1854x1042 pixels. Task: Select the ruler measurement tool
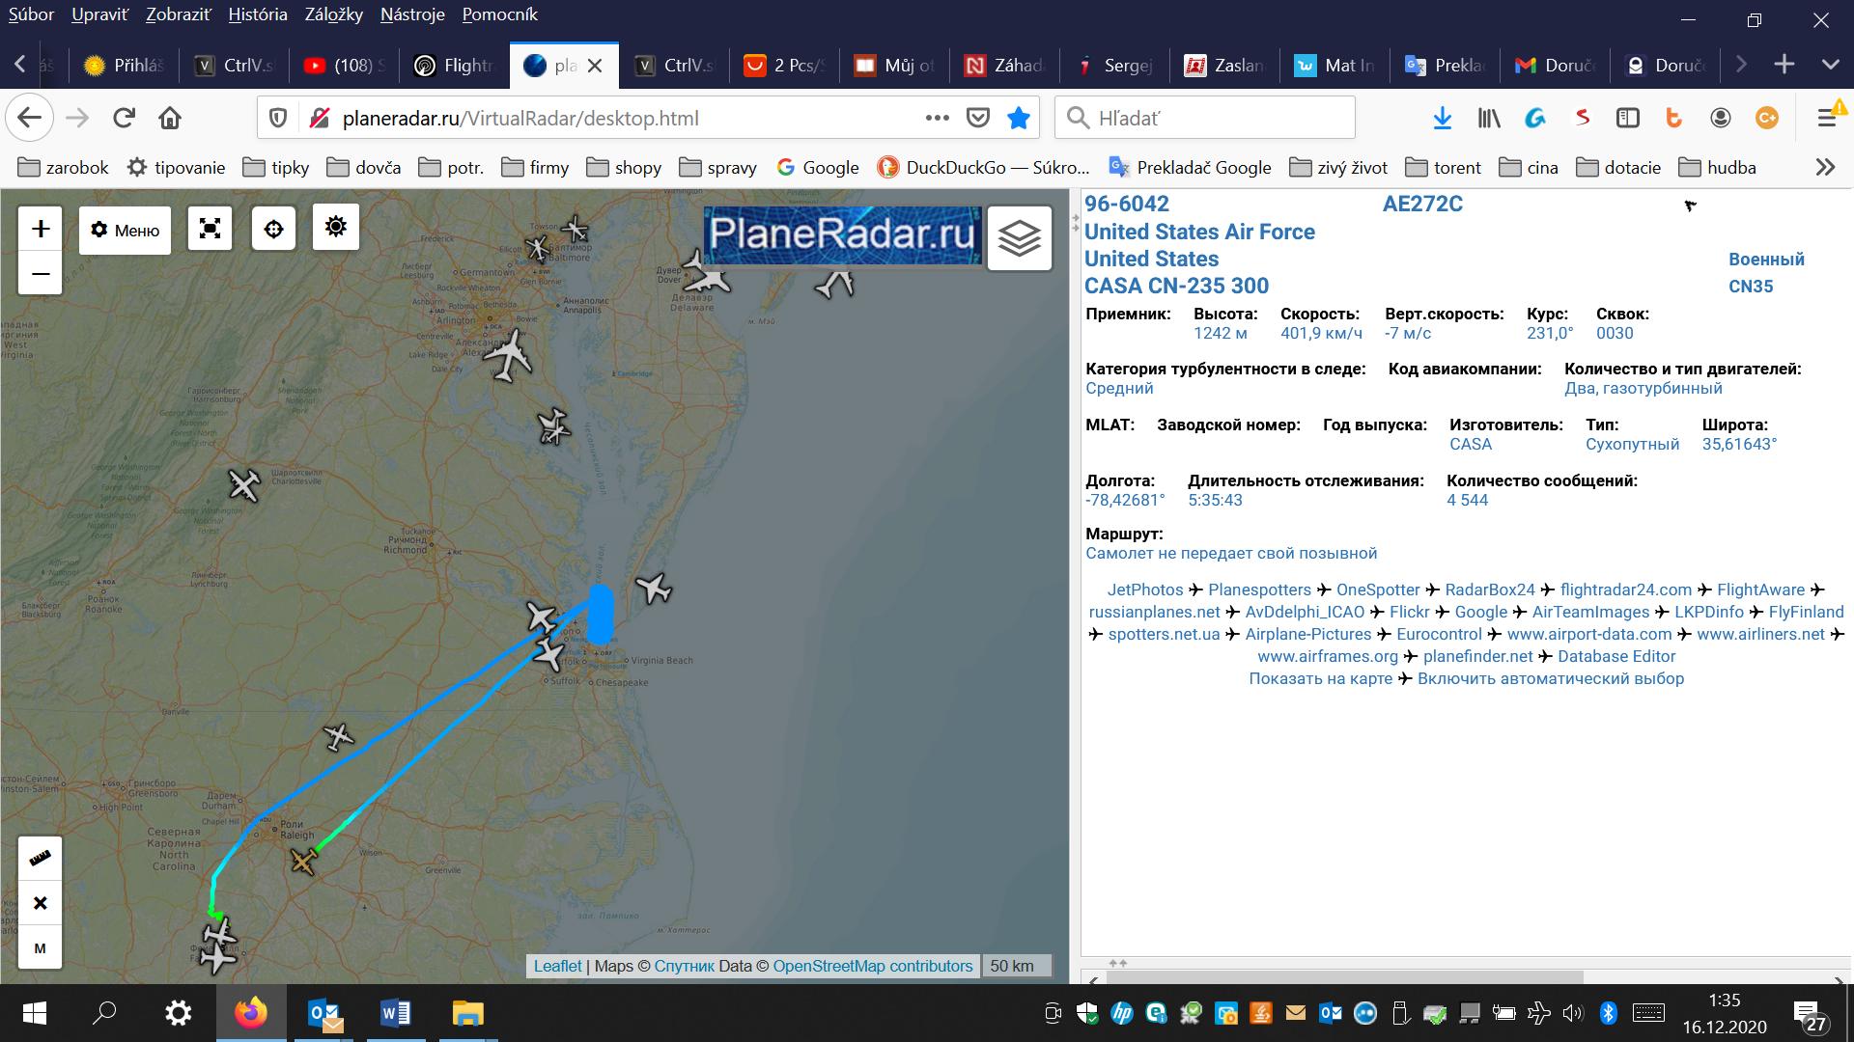pyautogui.click(x=40, y=858)
